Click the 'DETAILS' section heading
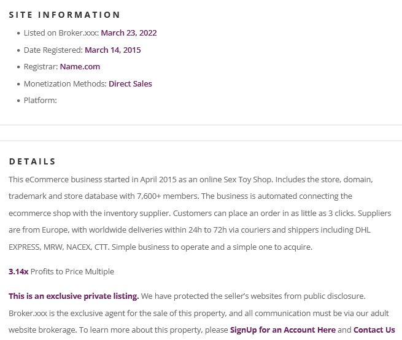The image size is (402, 340). pyautogui.click(x=33, y=161)
